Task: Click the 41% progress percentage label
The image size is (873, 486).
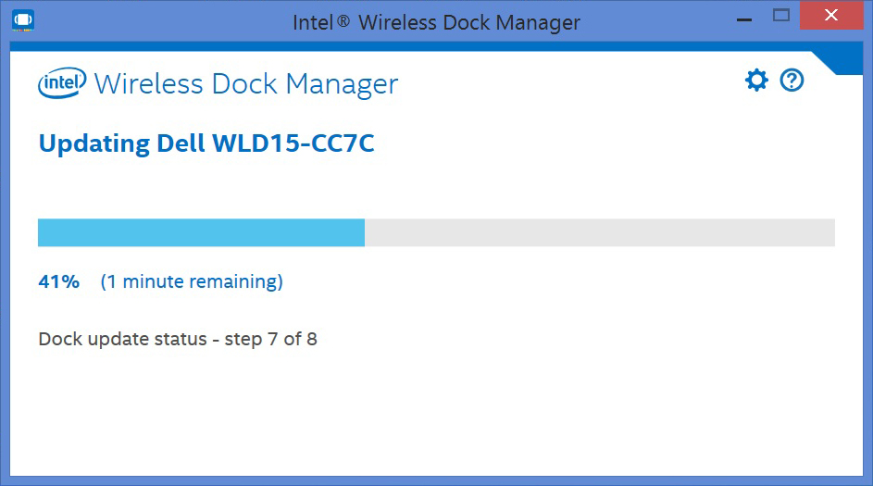Action: [x=58, y=281]
